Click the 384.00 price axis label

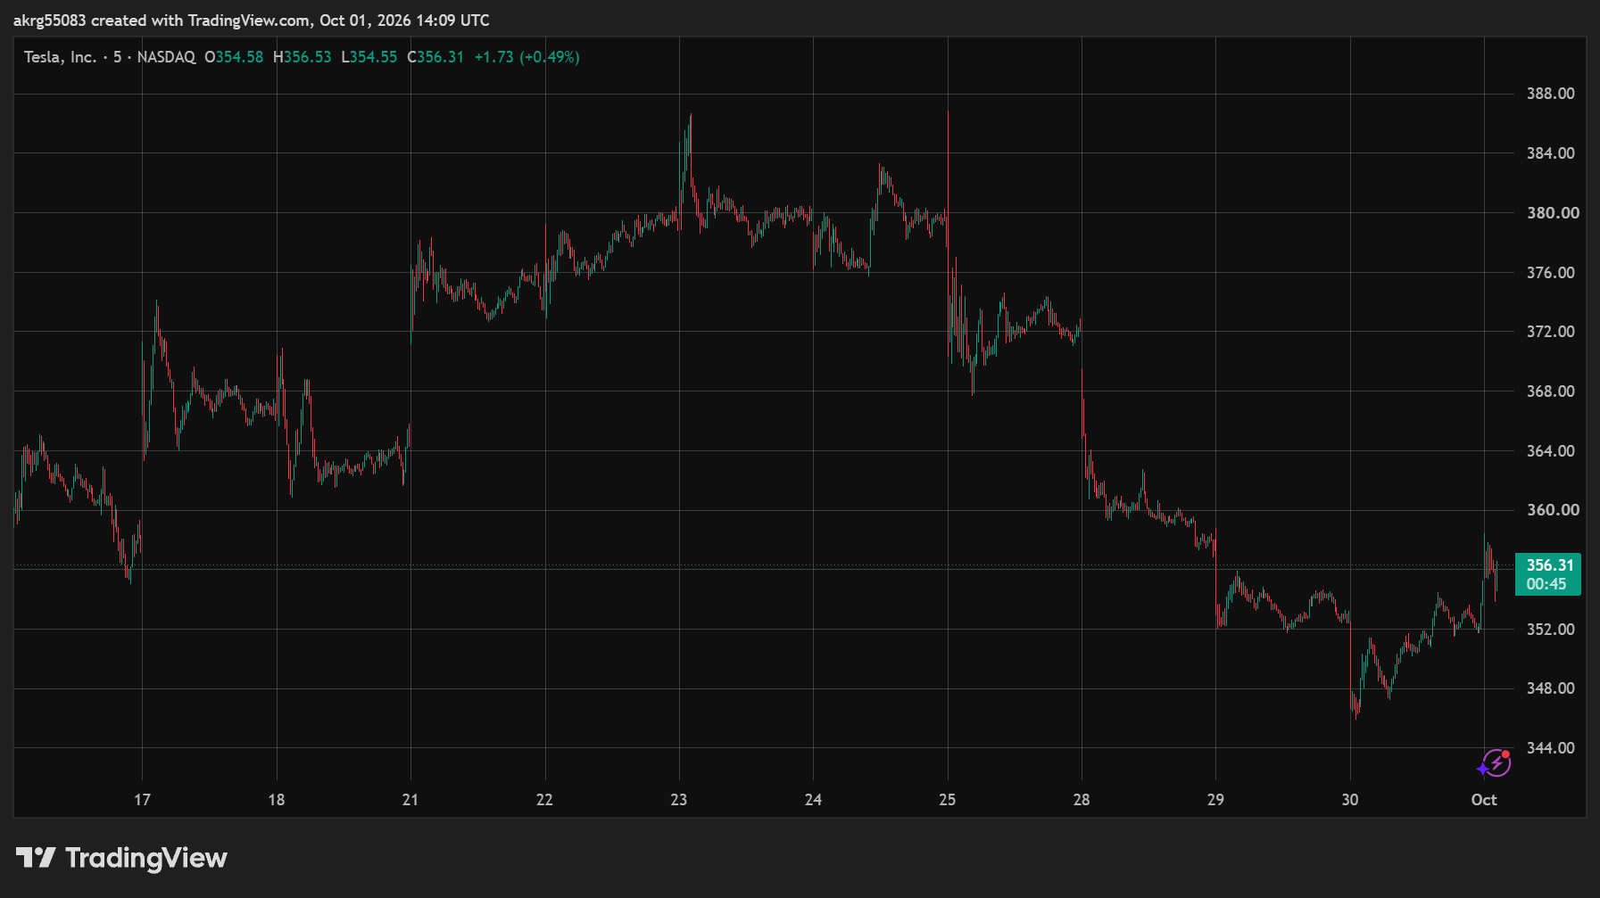coord(1550,153)
